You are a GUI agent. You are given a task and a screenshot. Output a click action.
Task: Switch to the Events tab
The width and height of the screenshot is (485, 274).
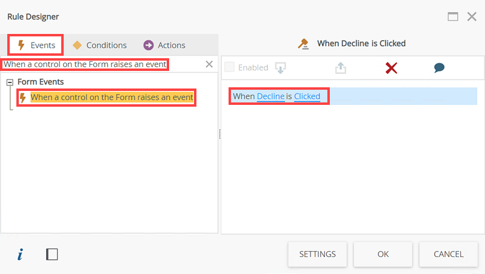36,45
